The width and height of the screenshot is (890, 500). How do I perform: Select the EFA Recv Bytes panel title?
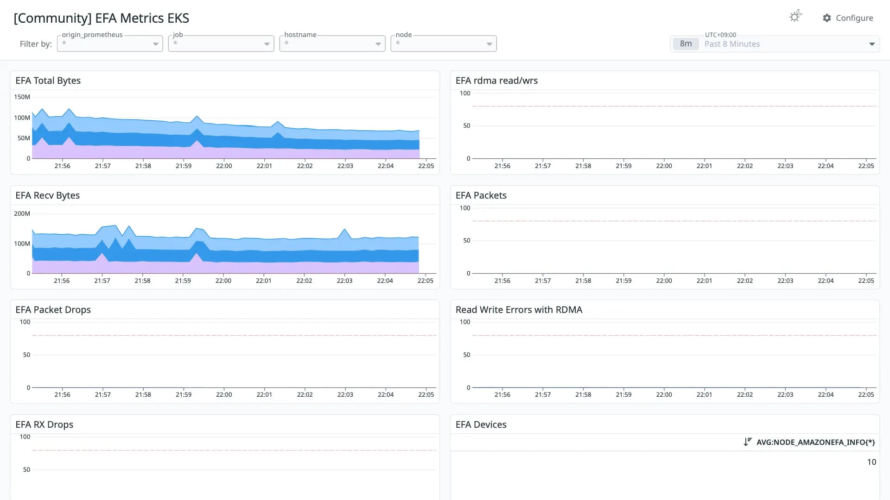coord(48,195)
